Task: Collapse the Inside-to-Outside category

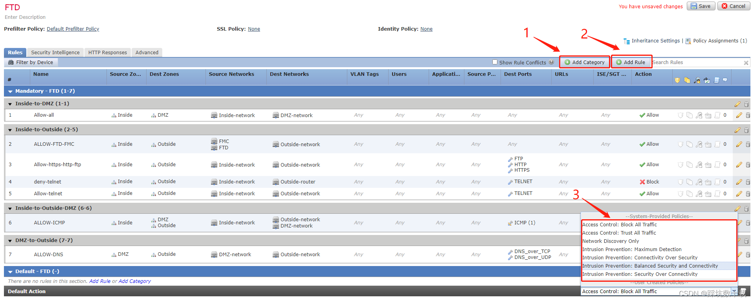Action: 10,130
